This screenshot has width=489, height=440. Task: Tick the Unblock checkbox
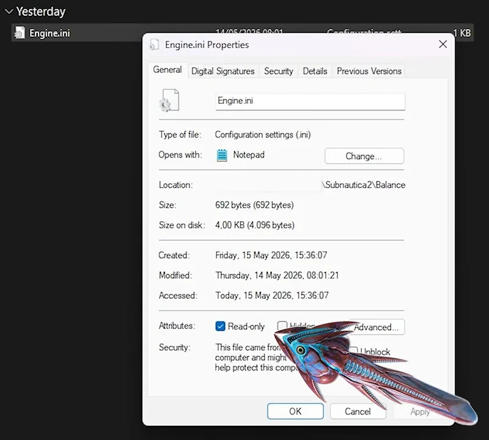[353, 351]
